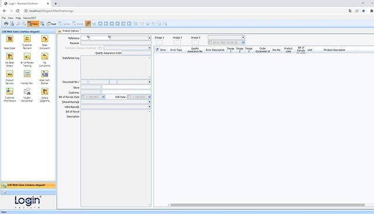Viewport: 374px width, 214px height.
Task: Click the Print toolbar icon
Action: tap(6, 23)
